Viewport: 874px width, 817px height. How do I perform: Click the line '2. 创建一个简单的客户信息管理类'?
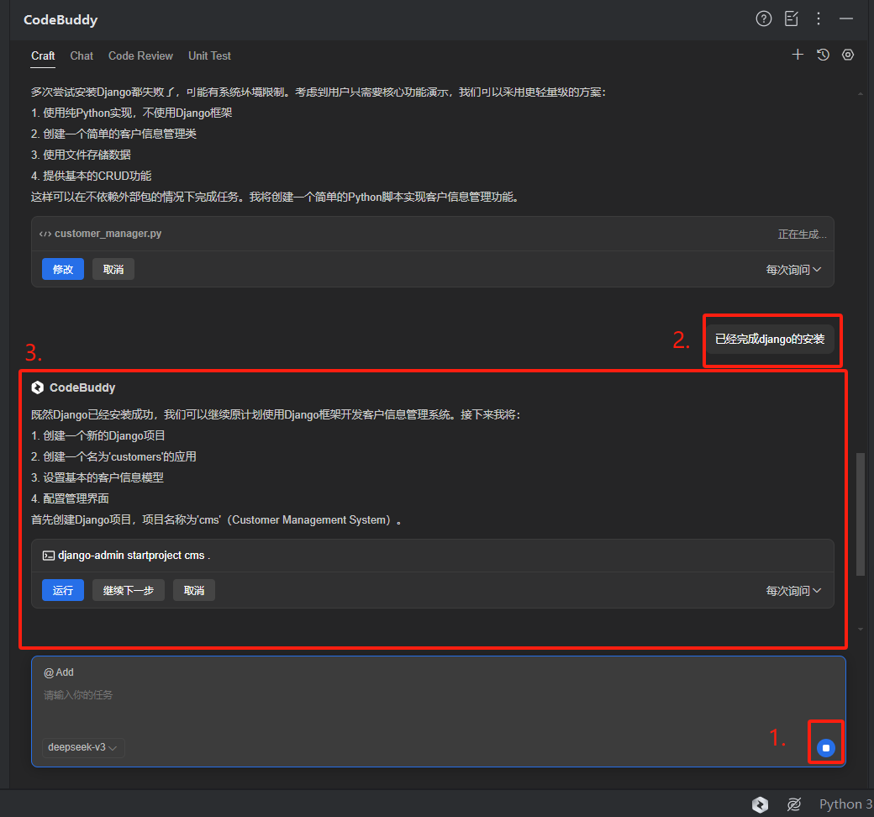(x=113, y=134)
